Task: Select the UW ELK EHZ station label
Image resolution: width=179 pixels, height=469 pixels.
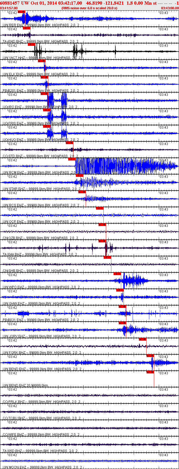Action: [x=40, y=74]
